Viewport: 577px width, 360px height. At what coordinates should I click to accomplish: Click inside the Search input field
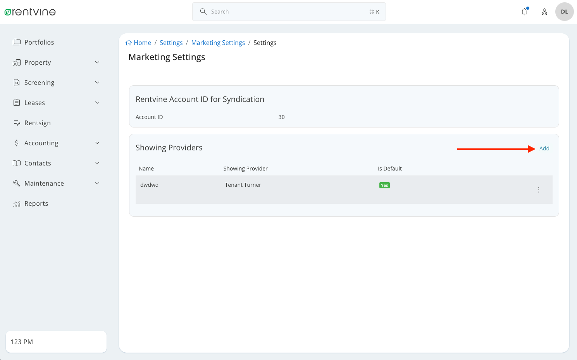tap(271, 11)
